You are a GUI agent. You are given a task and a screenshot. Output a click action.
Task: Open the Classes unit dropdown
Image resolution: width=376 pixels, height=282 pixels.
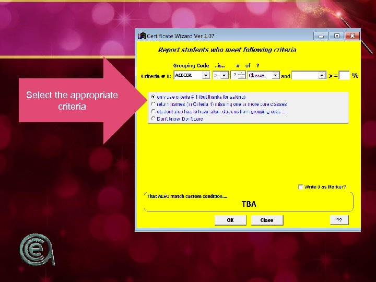pos(276,76)
